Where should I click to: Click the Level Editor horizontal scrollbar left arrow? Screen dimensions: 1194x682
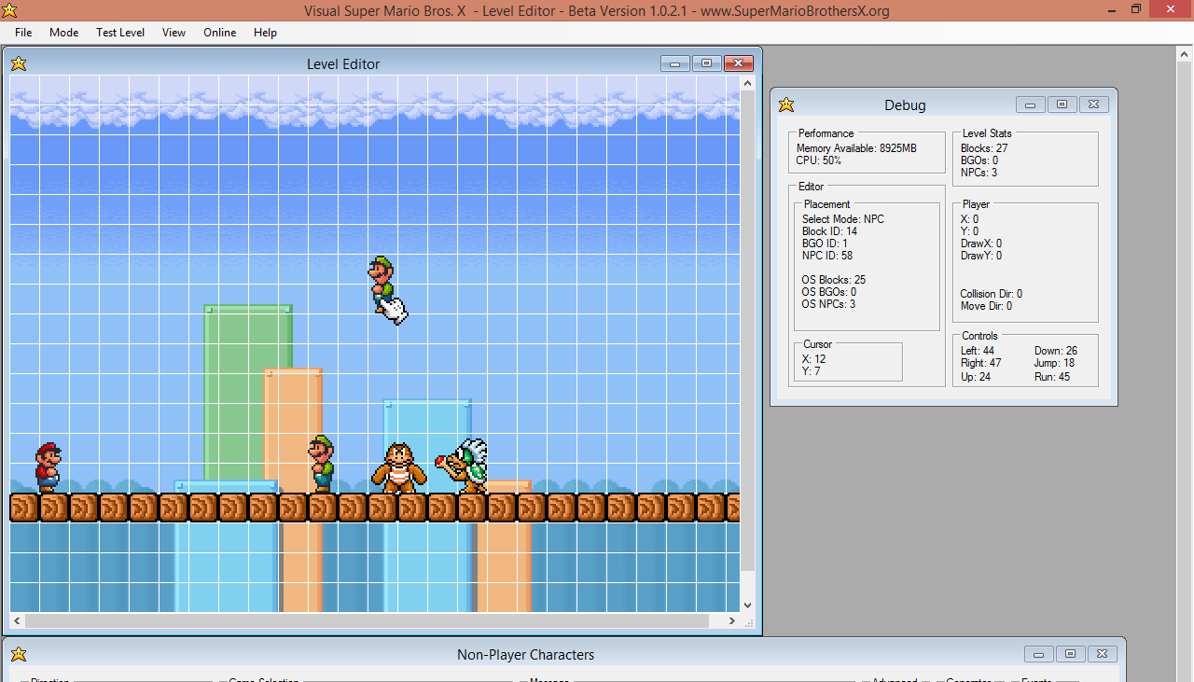click(18, 620)
